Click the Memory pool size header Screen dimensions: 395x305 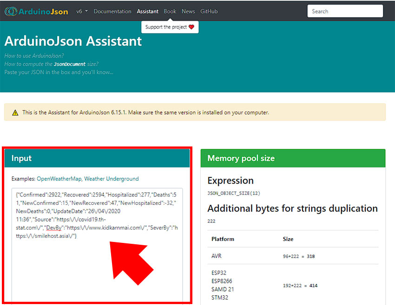(293, 158)
